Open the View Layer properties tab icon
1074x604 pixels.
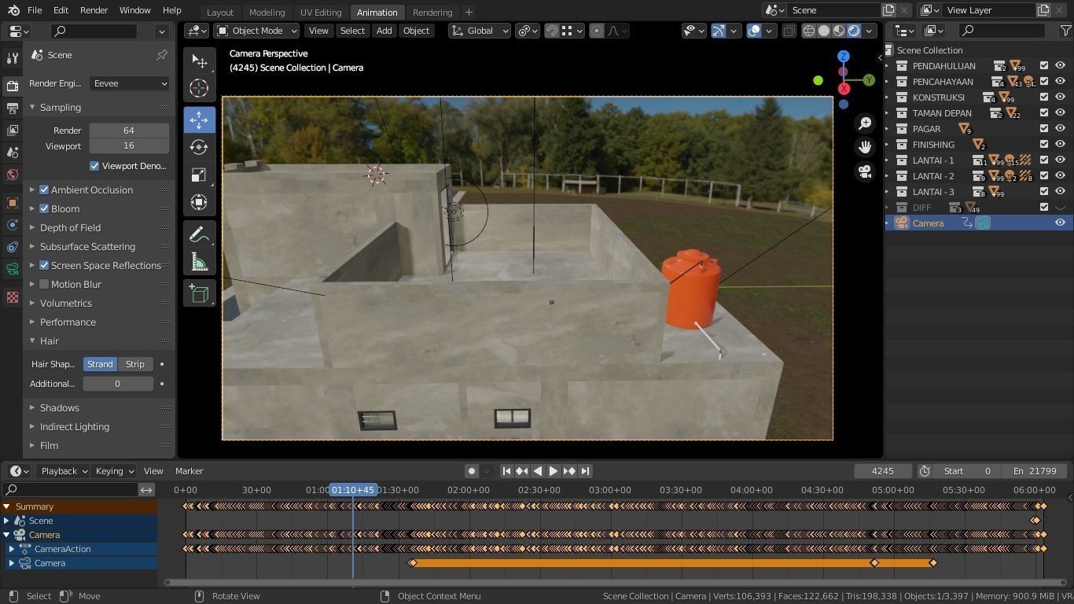(12, 130)
